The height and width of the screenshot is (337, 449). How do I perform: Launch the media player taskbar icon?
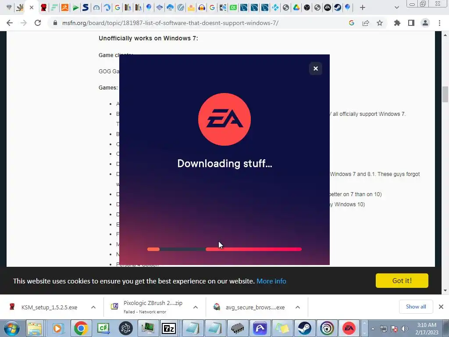coord(57,328)
